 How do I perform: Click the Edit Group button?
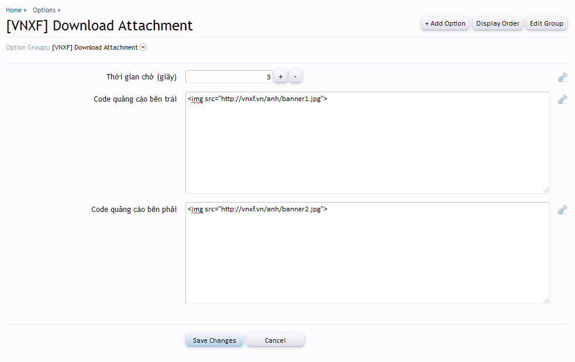546,23
